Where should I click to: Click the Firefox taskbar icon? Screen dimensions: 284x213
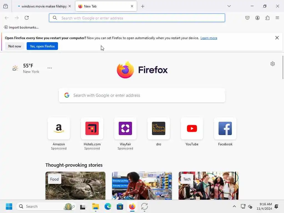132,206
